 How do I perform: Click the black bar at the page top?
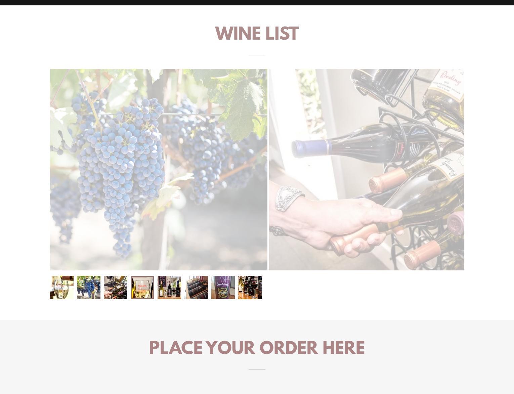[257, 3]
